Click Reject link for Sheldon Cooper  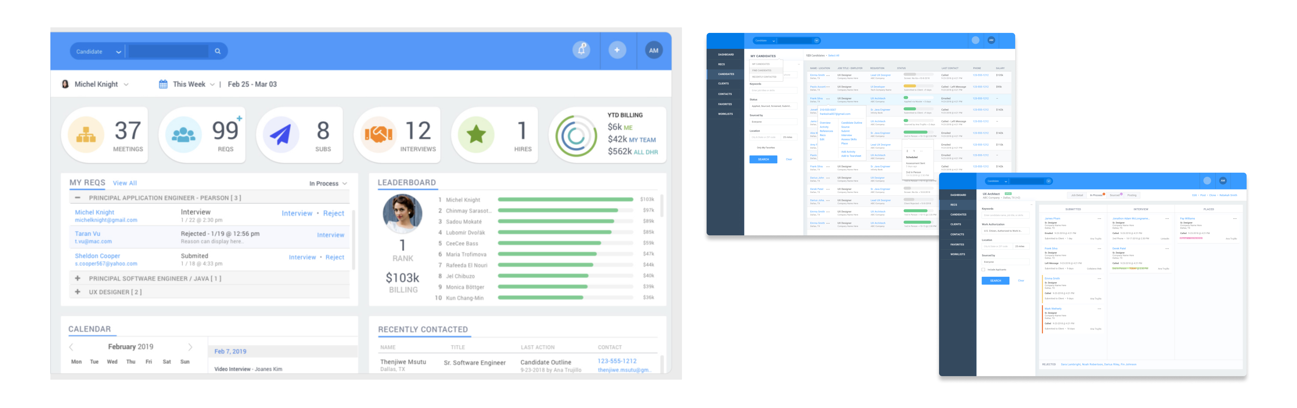[335, 258]
